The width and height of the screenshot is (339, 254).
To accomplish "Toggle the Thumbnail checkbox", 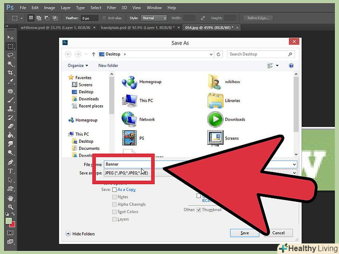I will click(x=199, y=210).
